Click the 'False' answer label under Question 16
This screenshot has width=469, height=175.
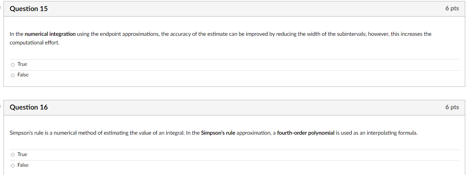[x=23, y=165]
